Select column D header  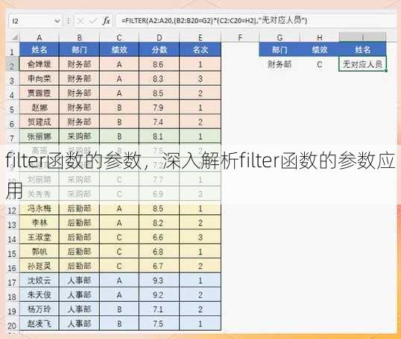click(x=160, y=37)
